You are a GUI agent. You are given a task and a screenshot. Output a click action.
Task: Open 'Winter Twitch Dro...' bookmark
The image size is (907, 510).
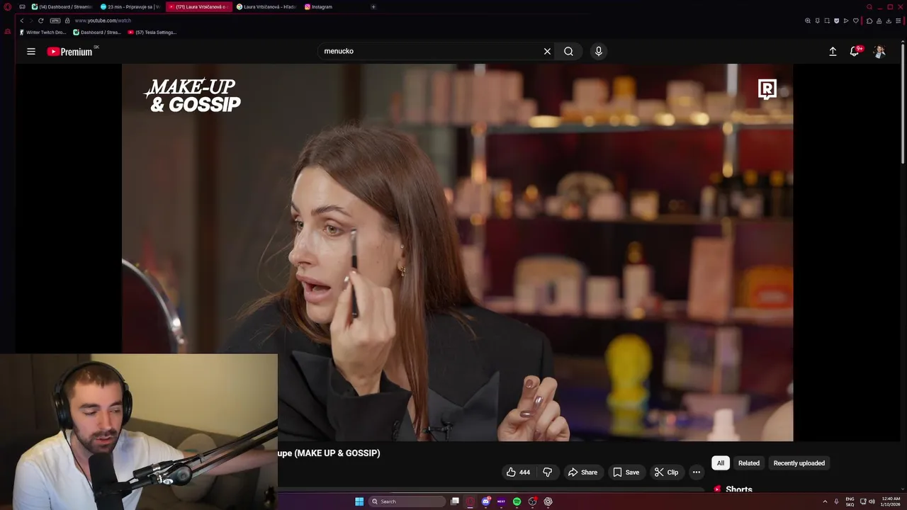[x=43, y=33]
